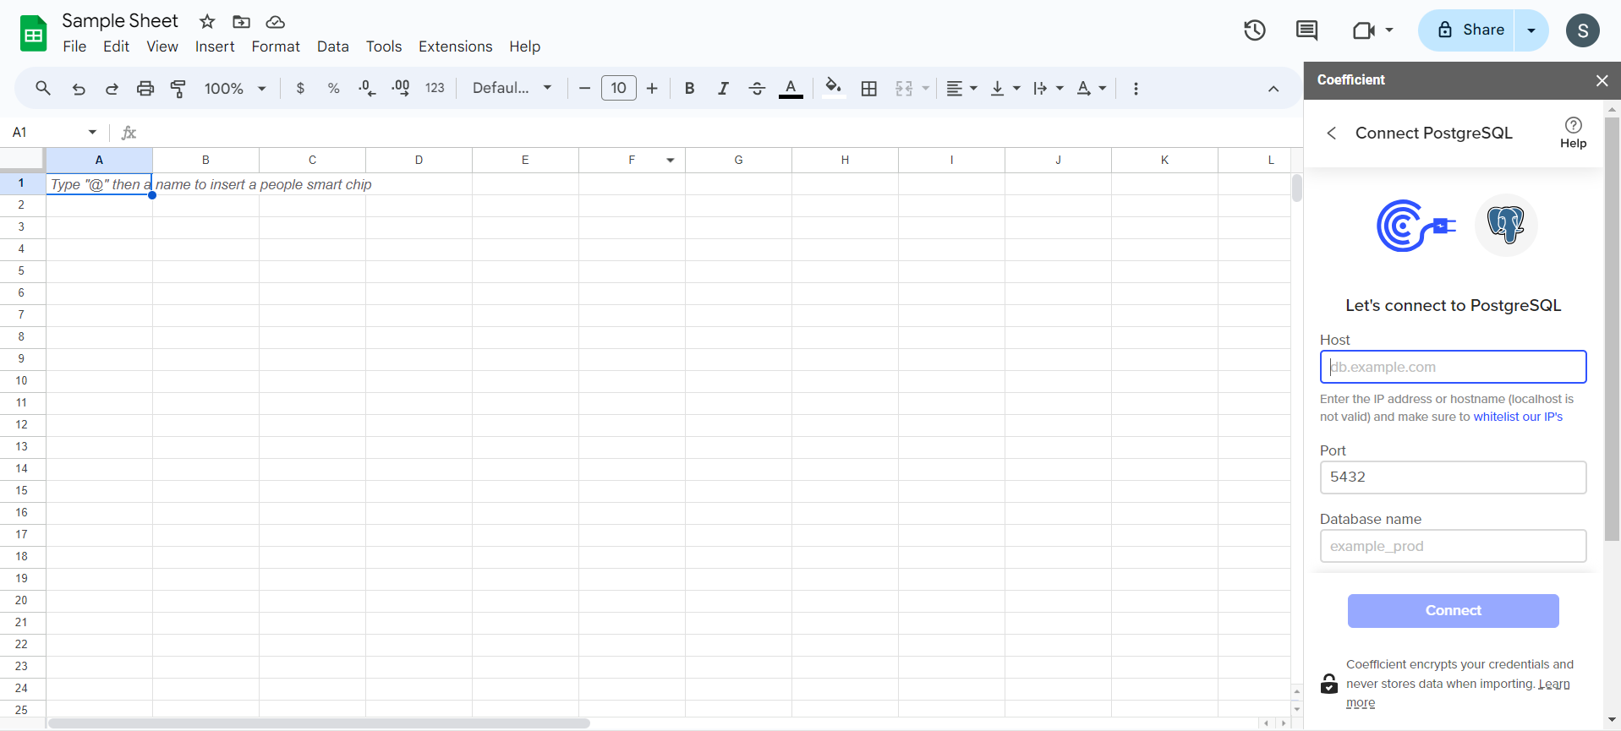Viewport: 1621px width, 731px height.
Task: Click merge cells icon
Action: pyautogui.click(x=904, y=89)
